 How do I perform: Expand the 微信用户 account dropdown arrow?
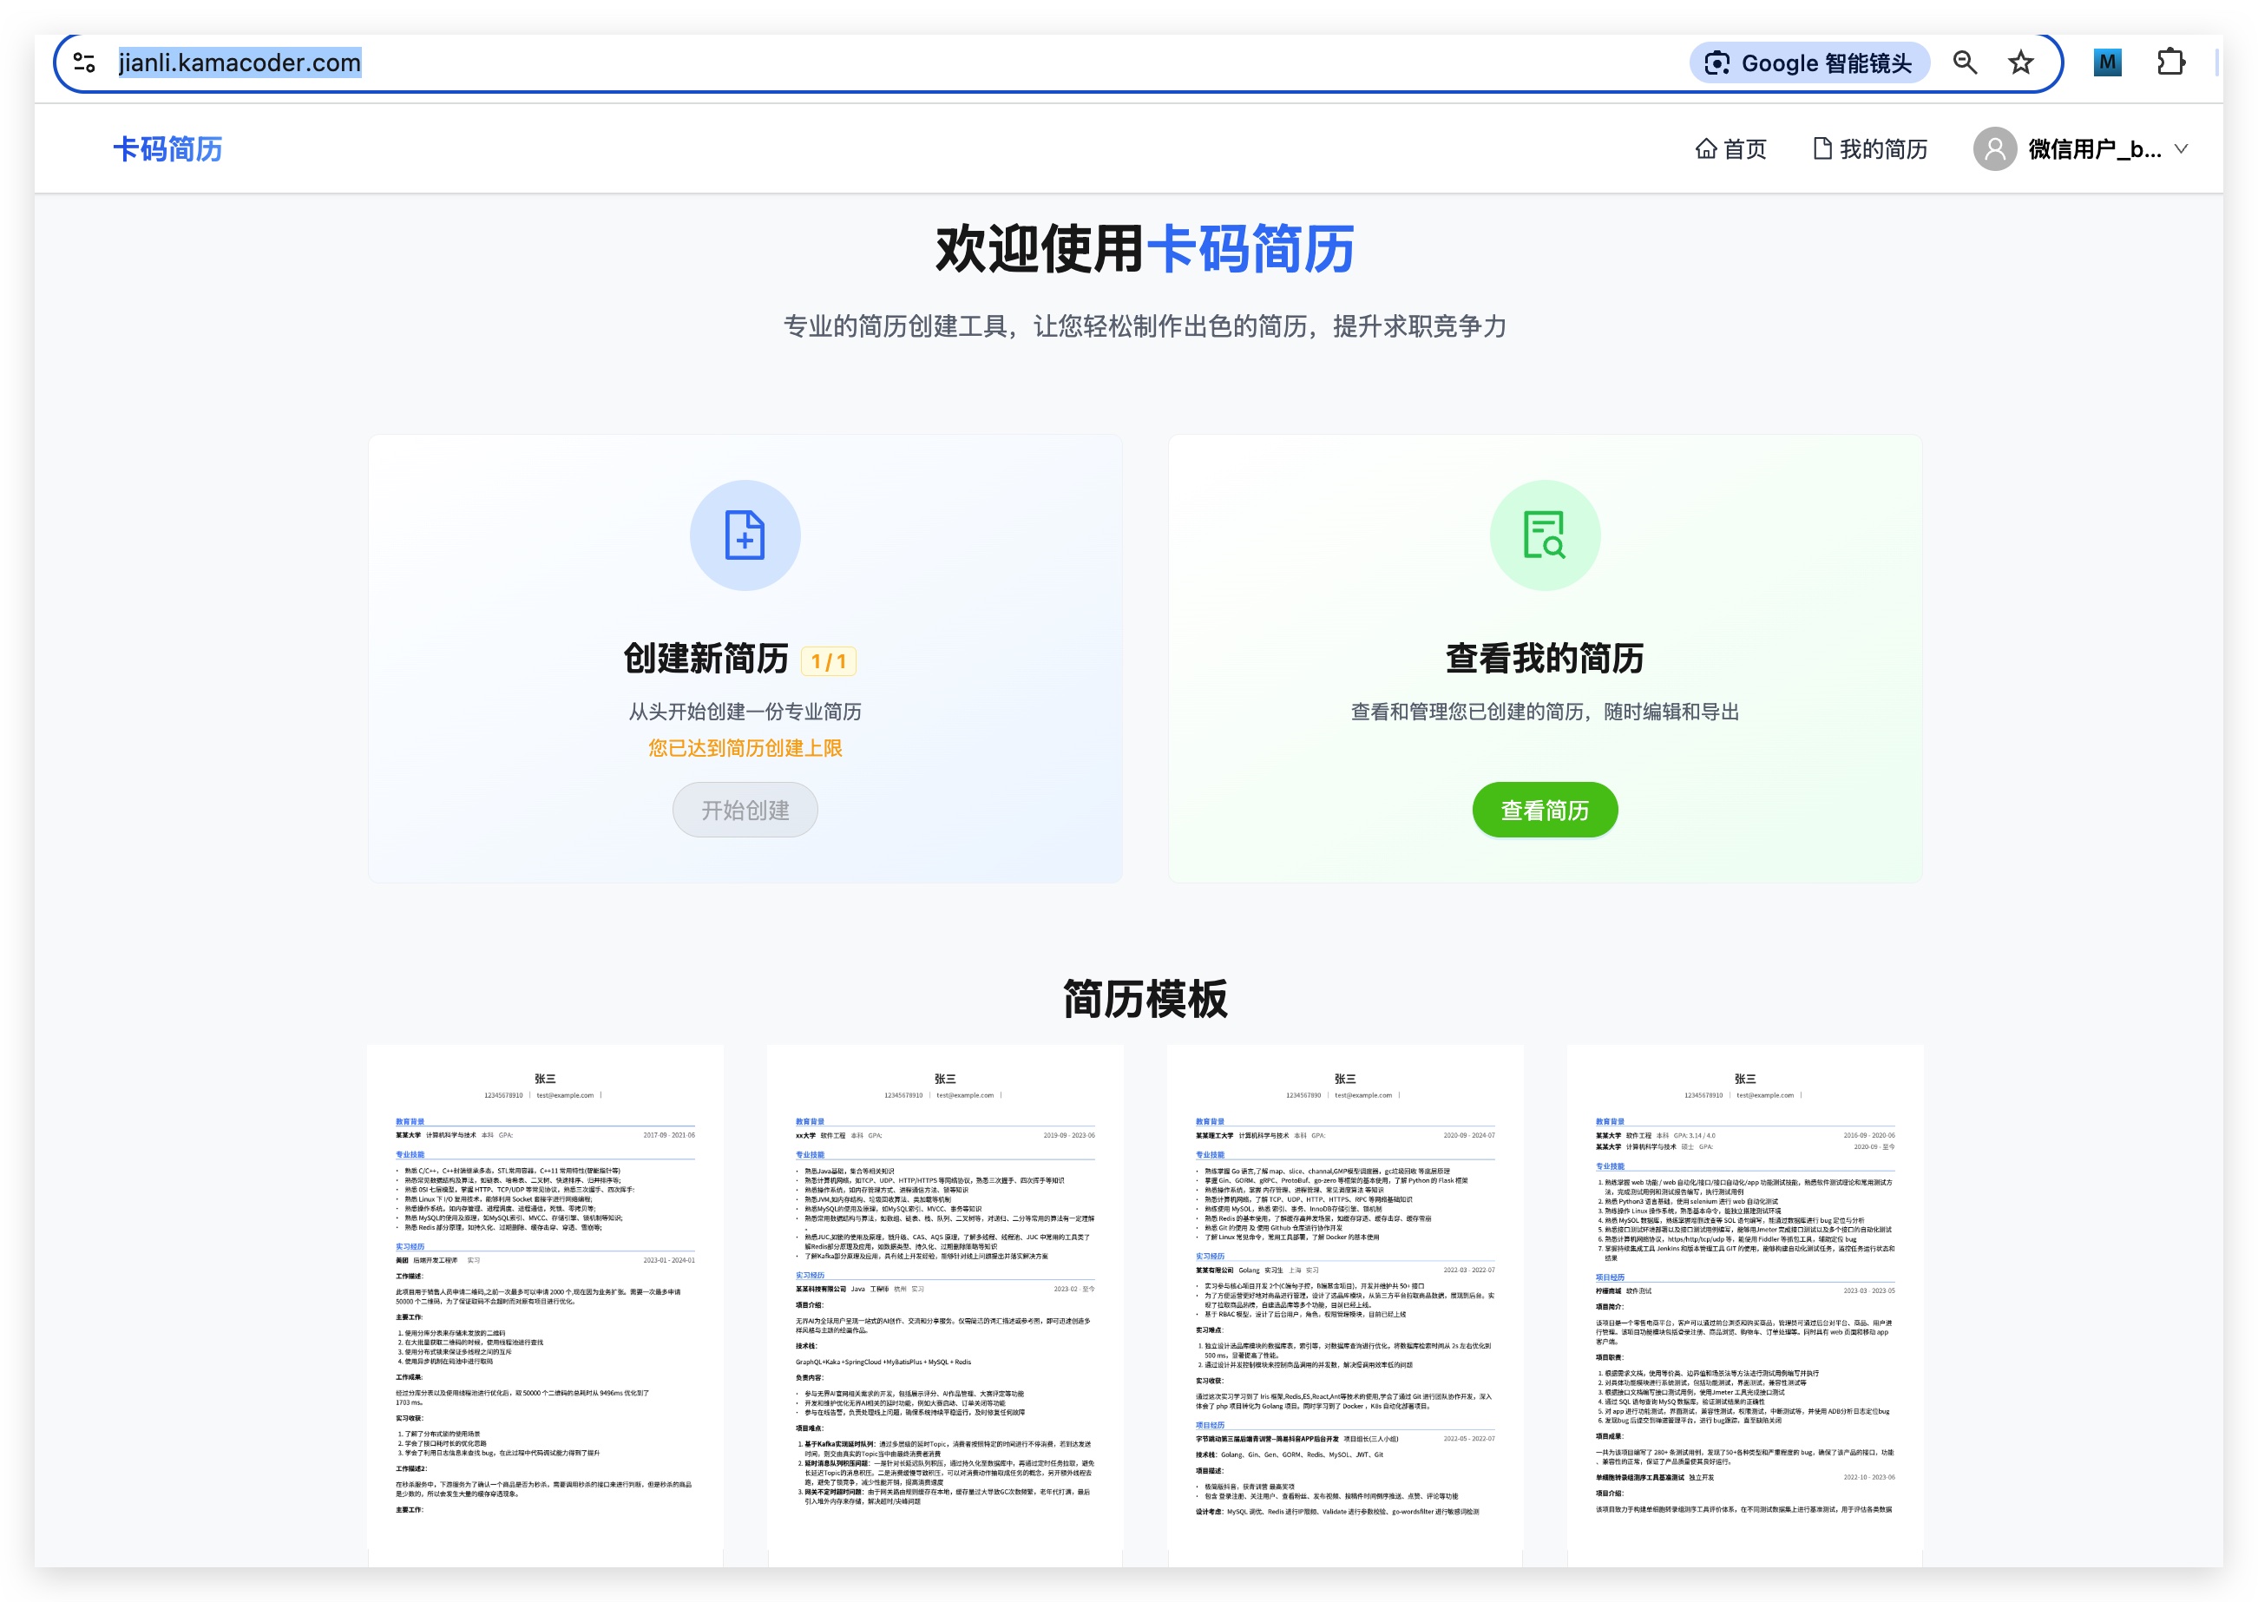click(2181, 149)
